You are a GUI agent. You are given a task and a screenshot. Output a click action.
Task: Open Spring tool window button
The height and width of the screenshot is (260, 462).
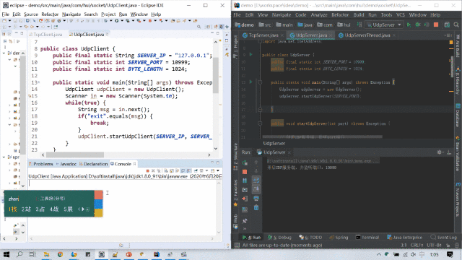click(x=339, y=238)
